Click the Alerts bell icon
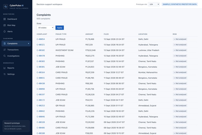The height and width of the screenshot is (135, 202). (x=5, y=31)
